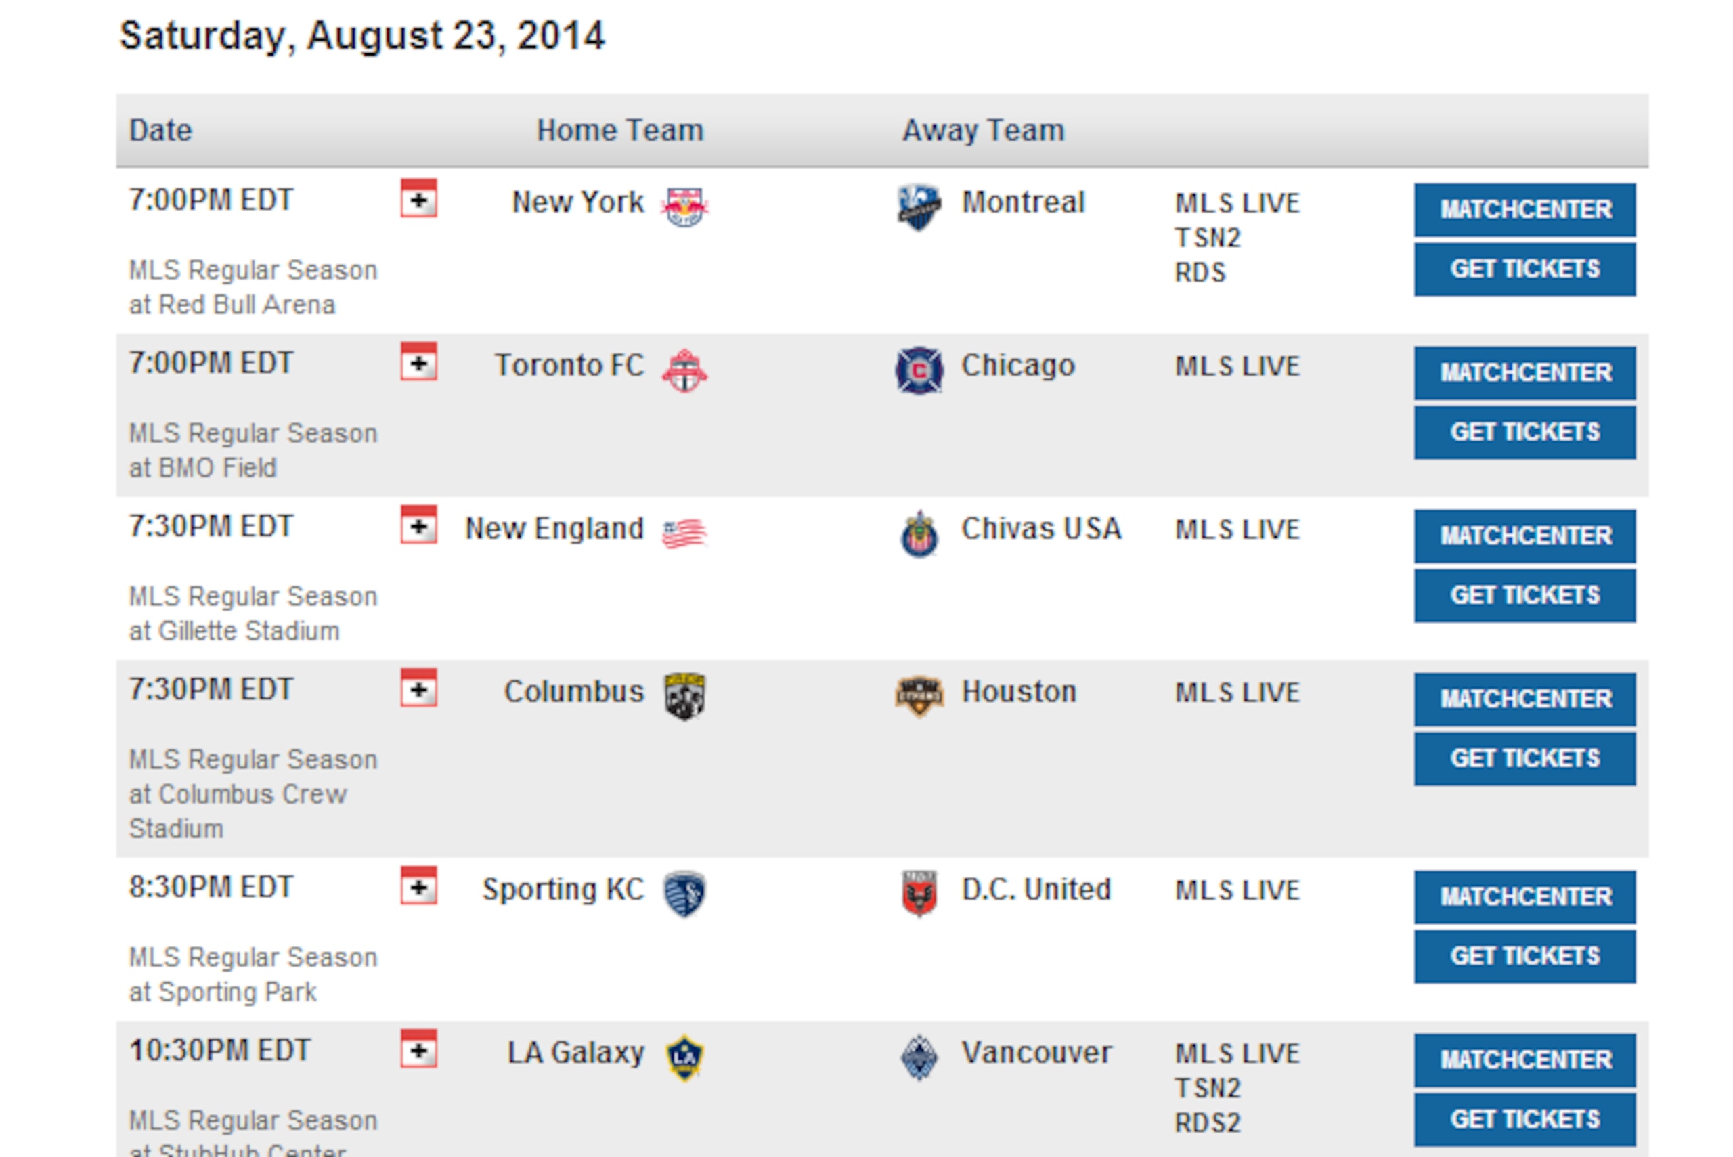The width and height of the screenshot is (1733, 1157).
Task: Click the Chicago Fire team logo
Action: point(919,370)
